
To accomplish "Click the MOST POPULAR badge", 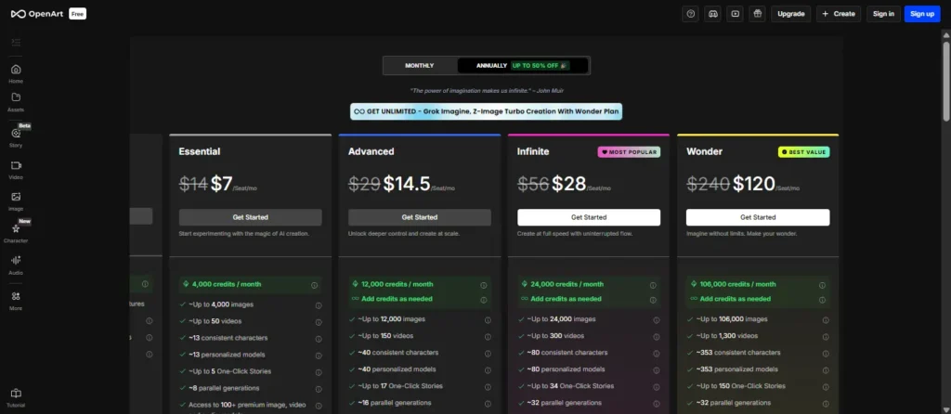I will pyautogui.click(x=629, y=152).
